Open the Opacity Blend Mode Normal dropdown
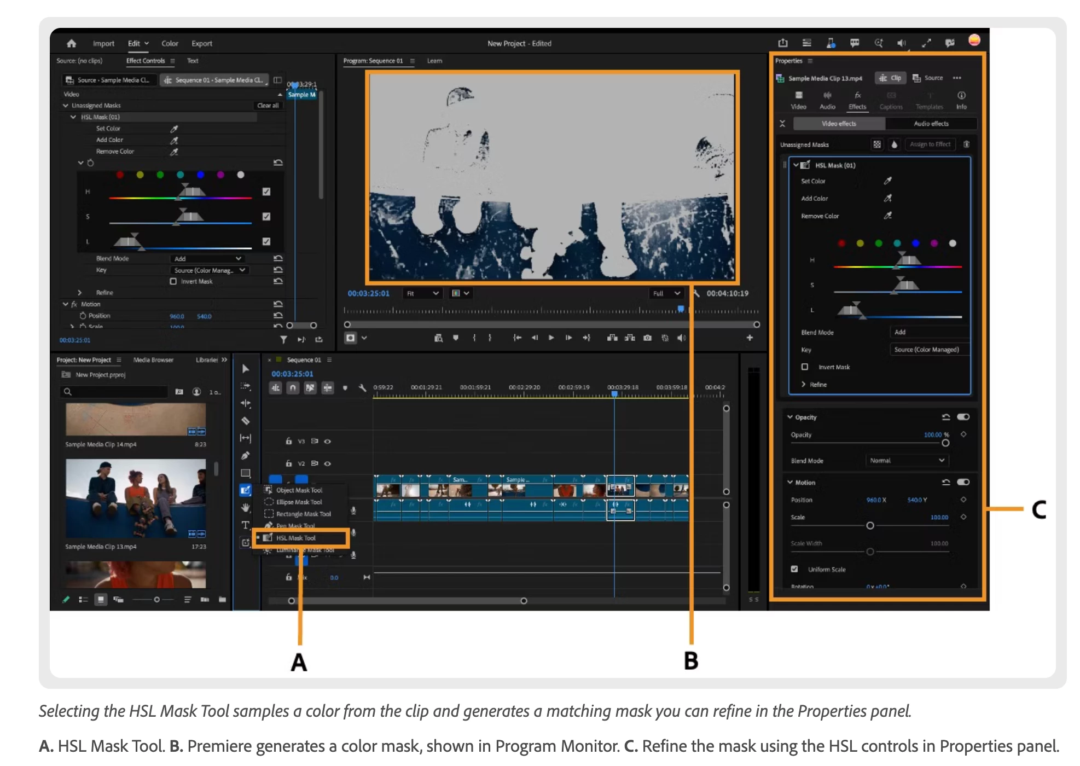This screenshot has width=1080, height=766. (x=907, y=460)
